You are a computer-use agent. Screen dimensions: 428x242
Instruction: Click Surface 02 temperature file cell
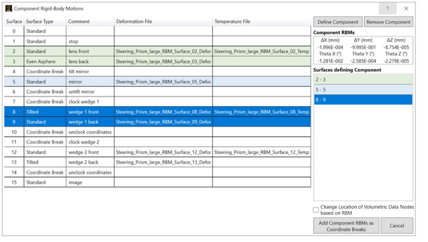262,51
